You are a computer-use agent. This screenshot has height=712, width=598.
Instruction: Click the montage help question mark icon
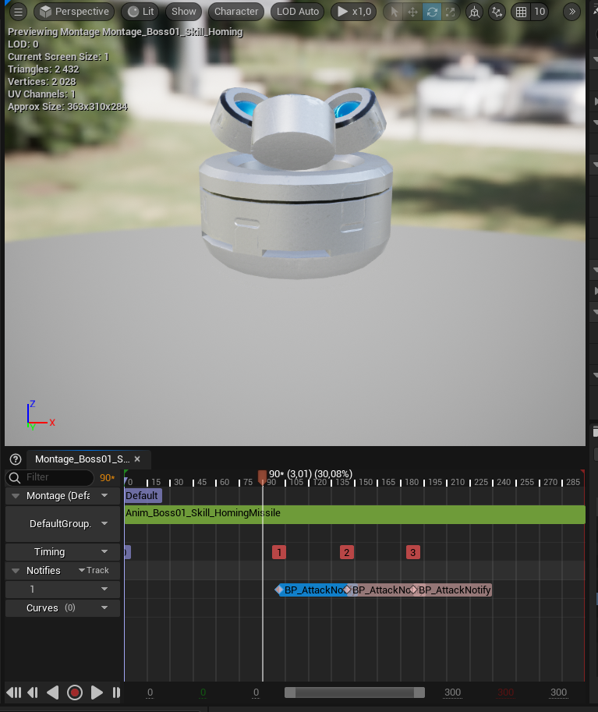pyautogui.click(x=16, y=459)
